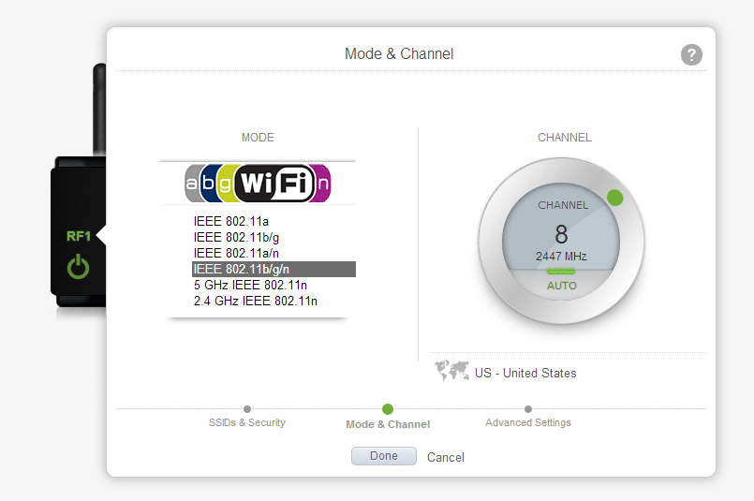This screenshot has height=501, width=754.
Task: Select IEEE 802.11a/n mode
Action: (274, 253)
